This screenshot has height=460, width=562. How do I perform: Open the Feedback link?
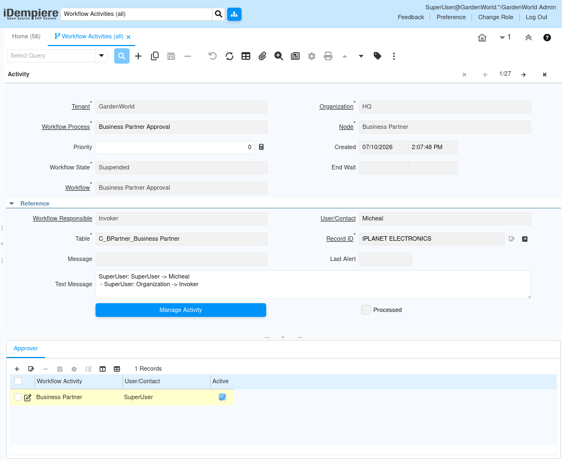(411, 17)
